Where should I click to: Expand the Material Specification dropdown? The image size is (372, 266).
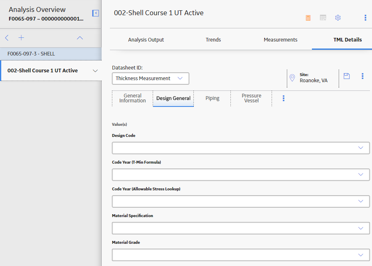click(x=241, y=228)
